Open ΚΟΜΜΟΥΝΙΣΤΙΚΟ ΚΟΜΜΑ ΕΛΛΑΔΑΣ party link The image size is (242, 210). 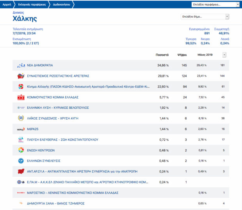(x=53, y=97)
